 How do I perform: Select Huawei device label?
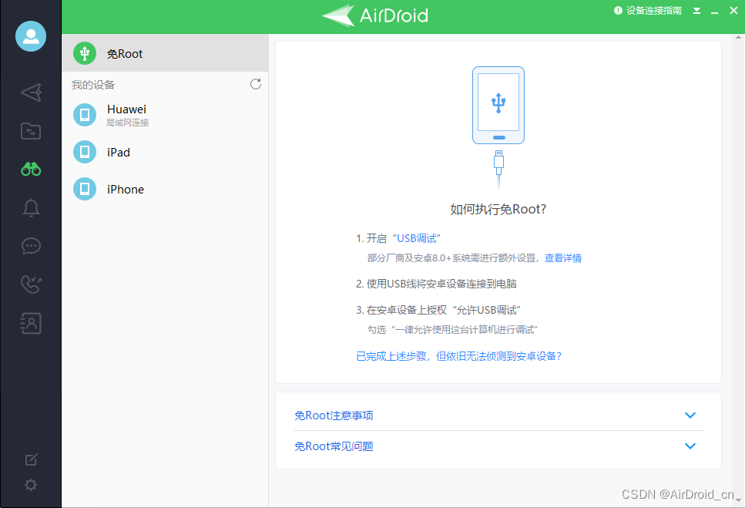(x=126, y=109)
